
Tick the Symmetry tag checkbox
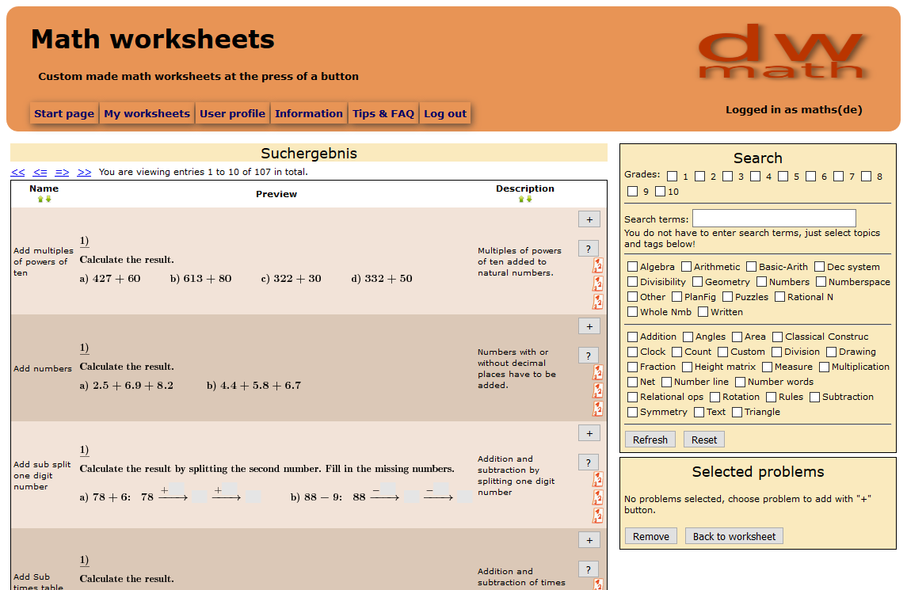click(633, 412)
